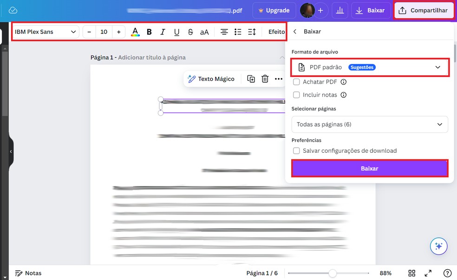Click the 88% zoom level
Viewport: 457px width, 280px height.
(385, 273)
